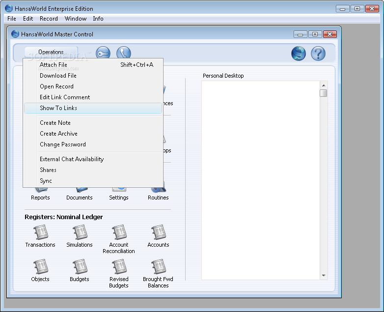Screen dimensions: 384x312
Task: Open the Accounts register icon
Action: [159, 232]
